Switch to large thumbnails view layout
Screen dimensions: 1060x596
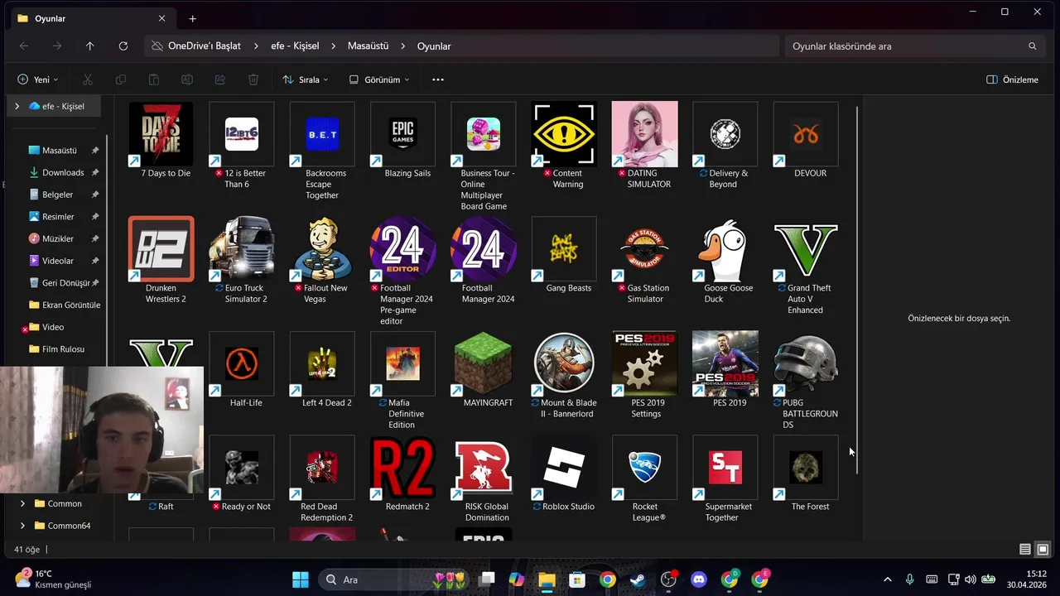point(1043,550)
